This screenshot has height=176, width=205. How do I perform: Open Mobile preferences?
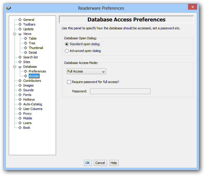(x=28, y=118)
